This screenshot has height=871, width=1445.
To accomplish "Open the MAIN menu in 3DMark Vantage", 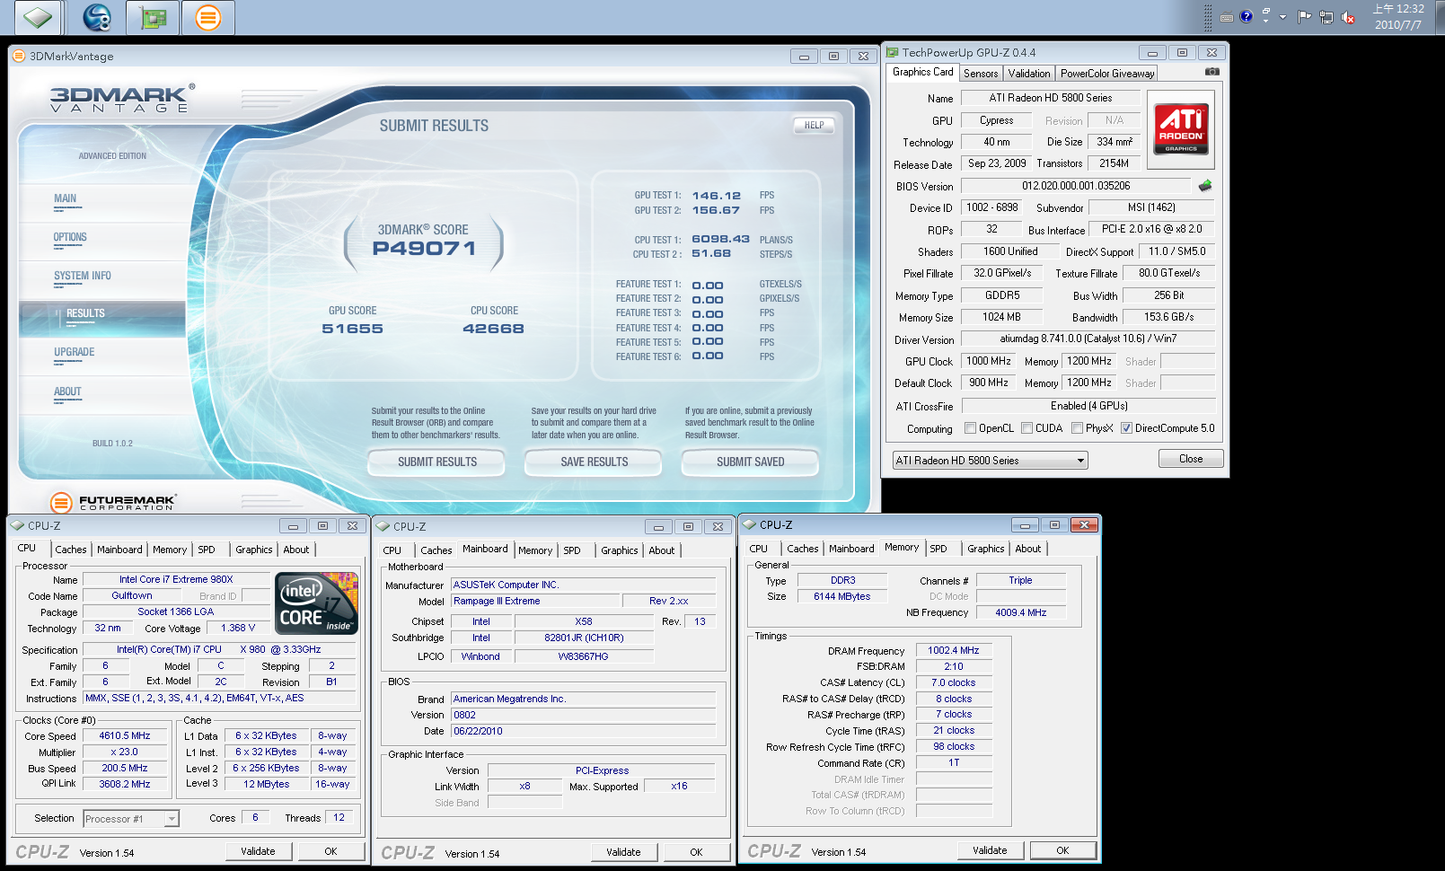I will (x=65, y=199).
